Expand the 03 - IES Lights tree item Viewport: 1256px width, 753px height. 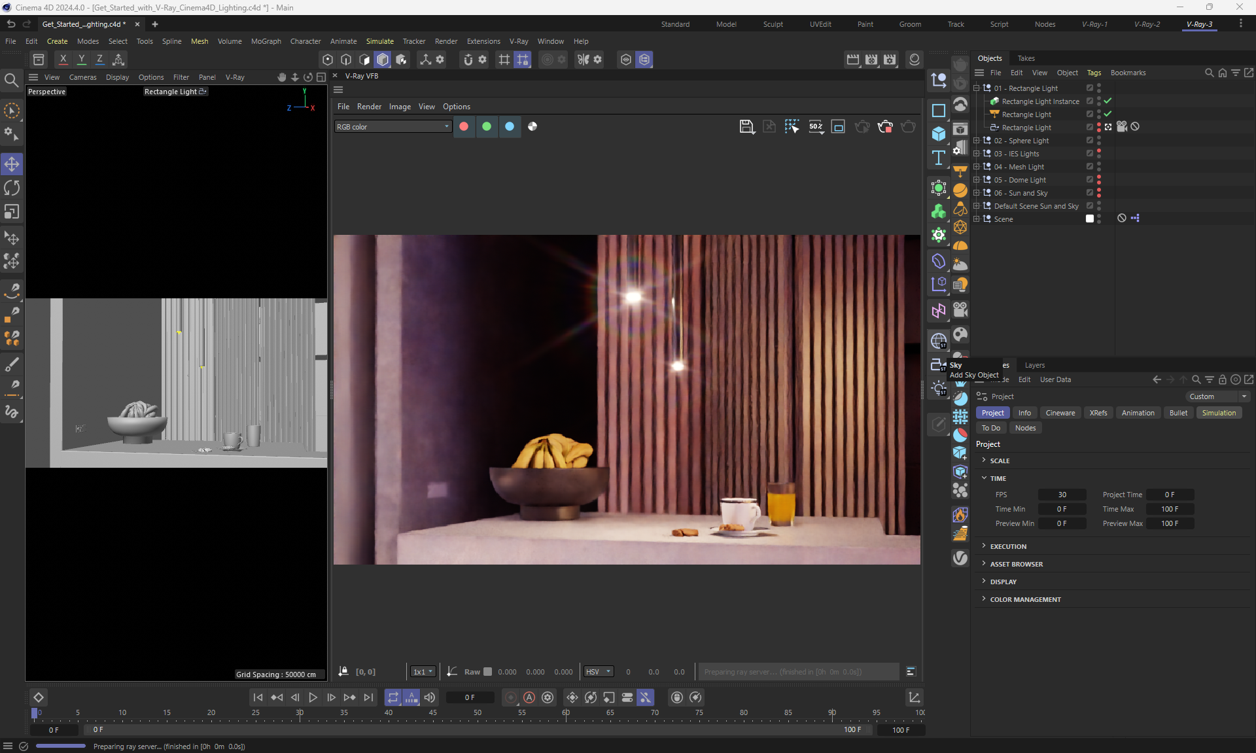tap(977, 154)
